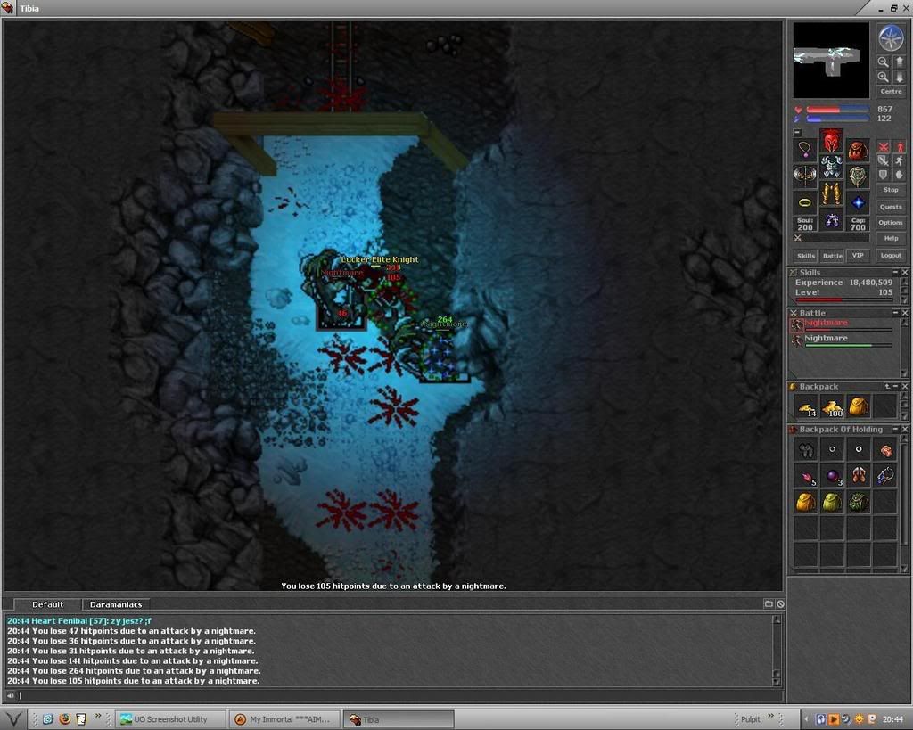Minimize the Backpack Of Holding panel
The width and height of the screenshot is (913, 730).
[895, 429]
